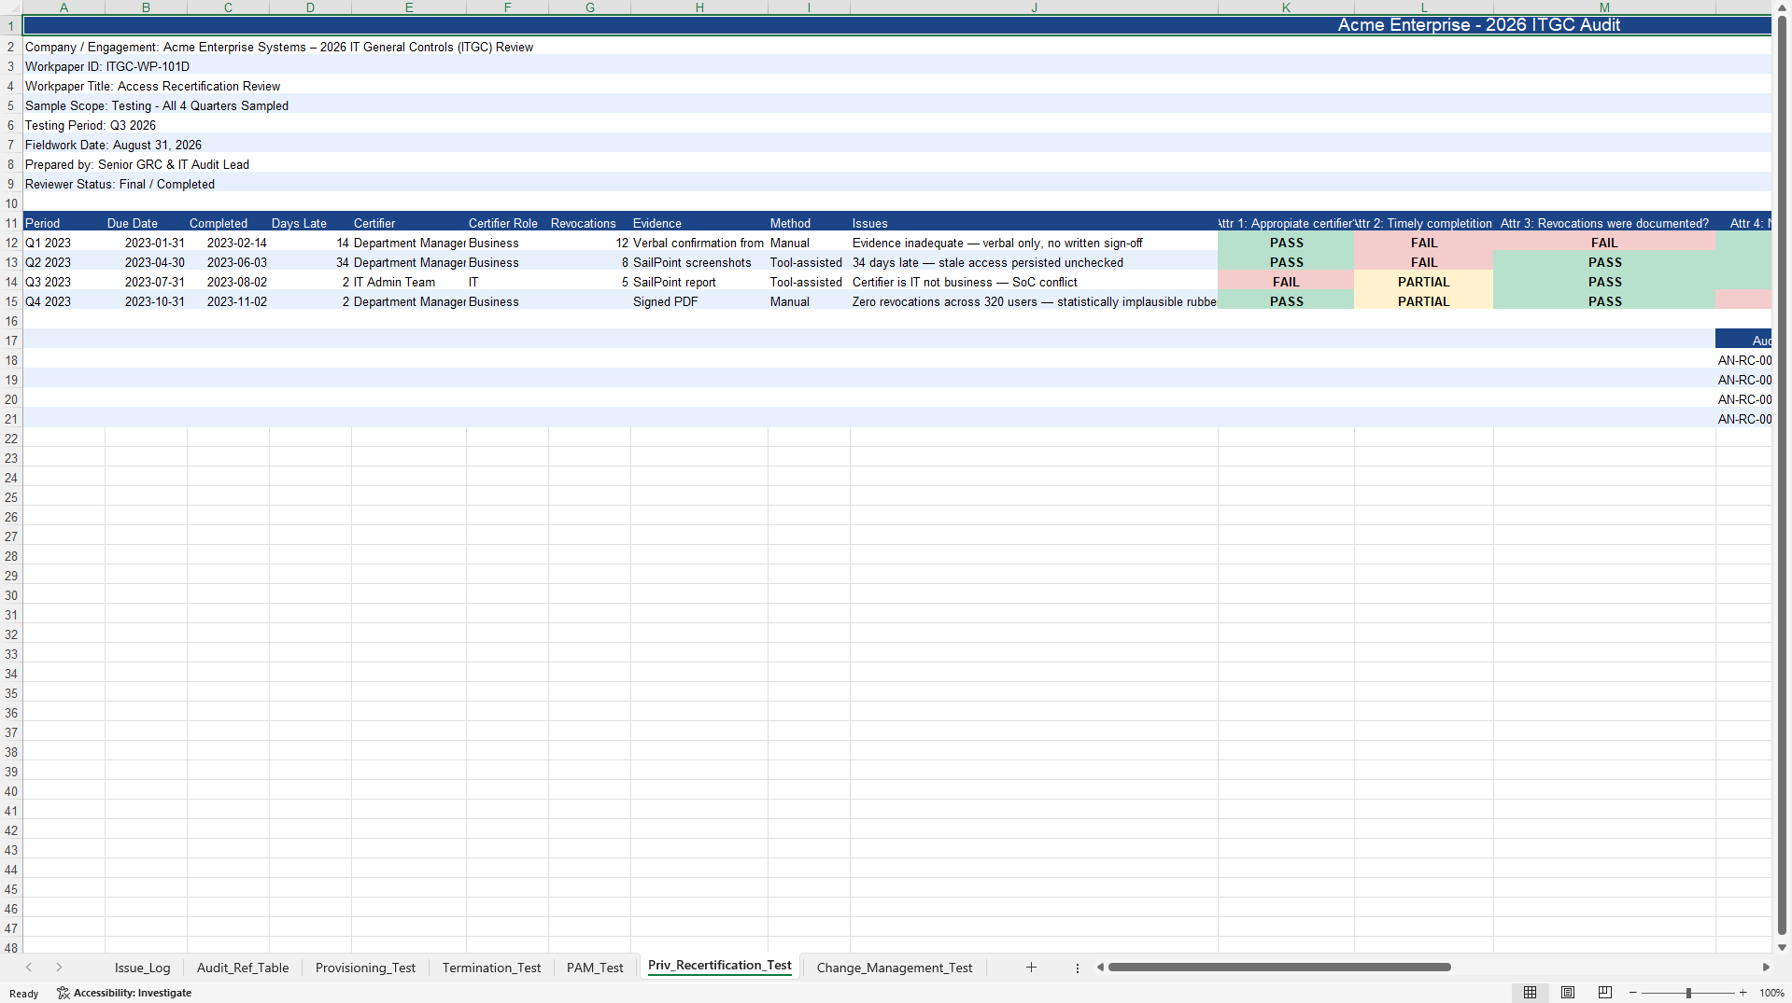The height and width of the screenshot is (1003, 1792).
Task: Go to previous sheet tab arrow
Action: (x=29, y=968)
